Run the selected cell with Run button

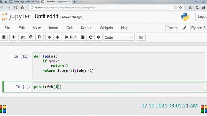coord(71,37)
